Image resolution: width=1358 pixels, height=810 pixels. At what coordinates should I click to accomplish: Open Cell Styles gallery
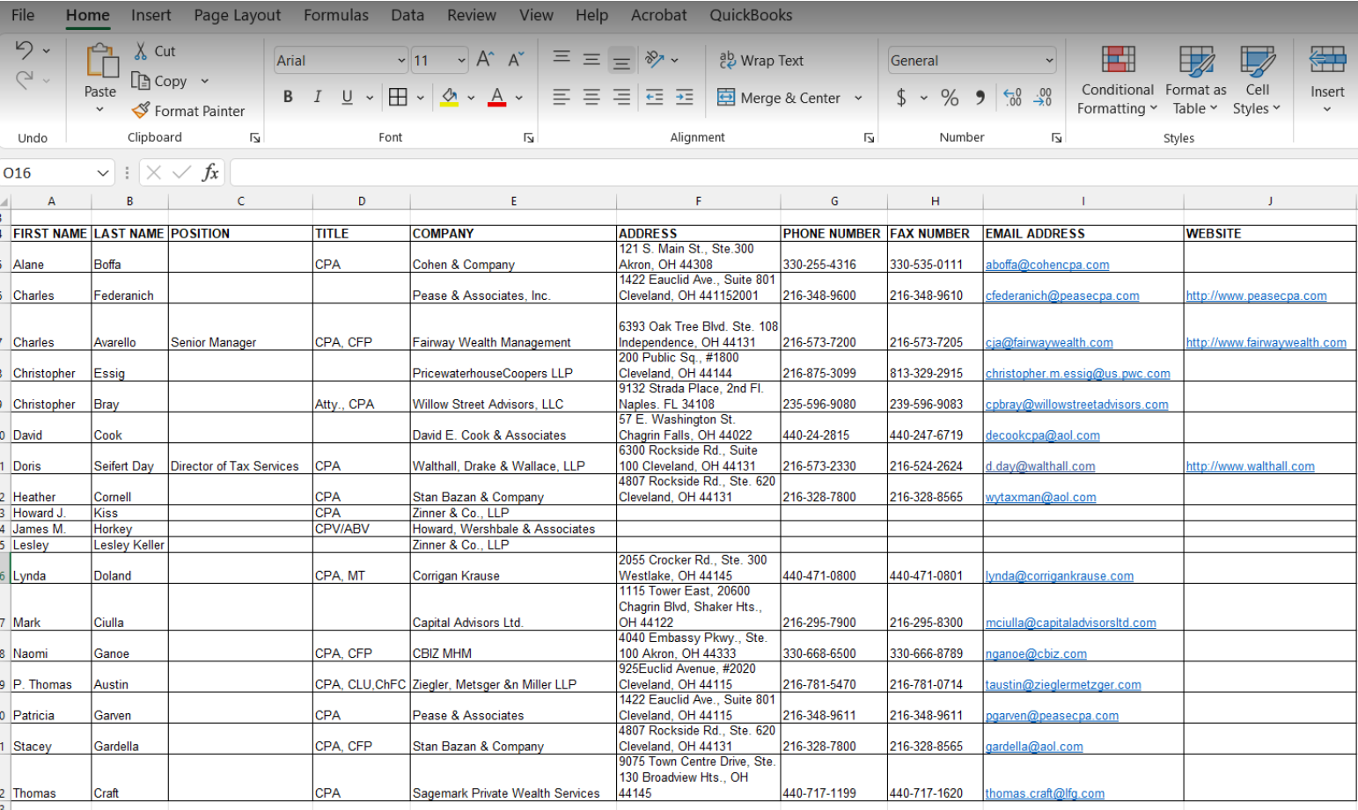(x=1257, y=81)
